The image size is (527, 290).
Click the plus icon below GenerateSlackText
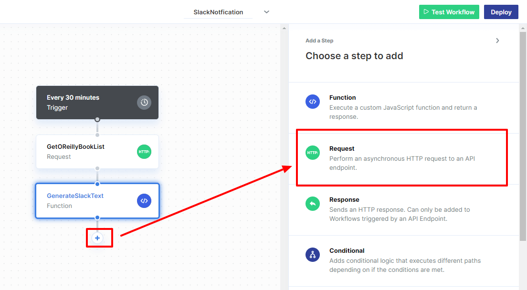click(97, 238)
